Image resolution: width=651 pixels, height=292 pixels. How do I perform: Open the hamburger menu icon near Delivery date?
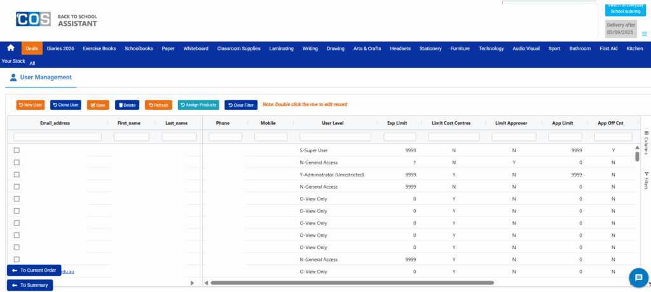[x=645, y=34]
